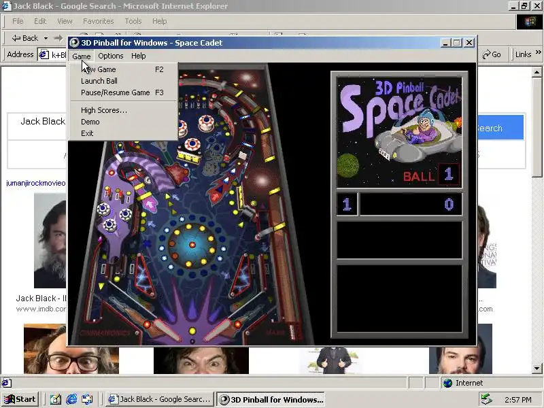Click the player number 1 display
Viewport: 544px width, 408px height.
347,205
